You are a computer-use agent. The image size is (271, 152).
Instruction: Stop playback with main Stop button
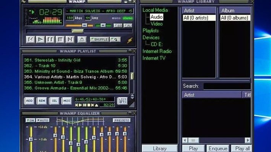pyautogui.click(x=60, y=40)
